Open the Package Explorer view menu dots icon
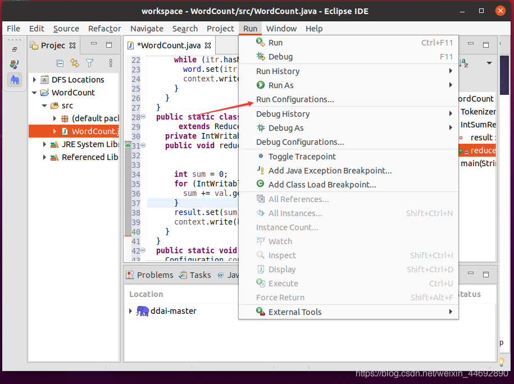The image size is (514, 384). [111, 63]
